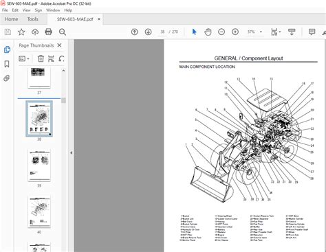
Task: Open the Attachments paperclip panel
Action: point(7,78)
